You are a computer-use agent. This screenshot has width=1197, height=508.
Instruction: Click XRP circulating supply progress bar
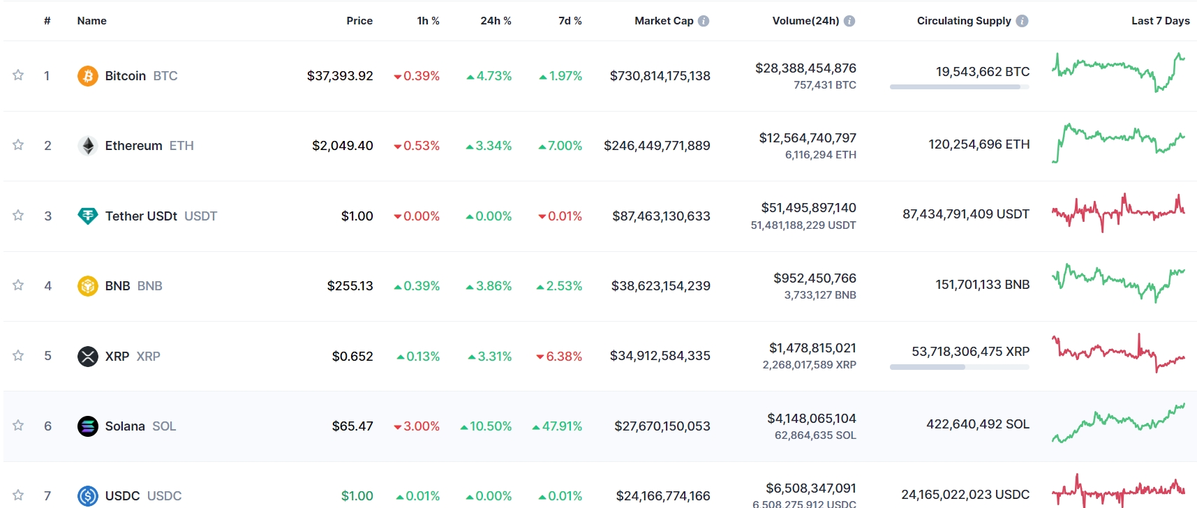(960, 367)
